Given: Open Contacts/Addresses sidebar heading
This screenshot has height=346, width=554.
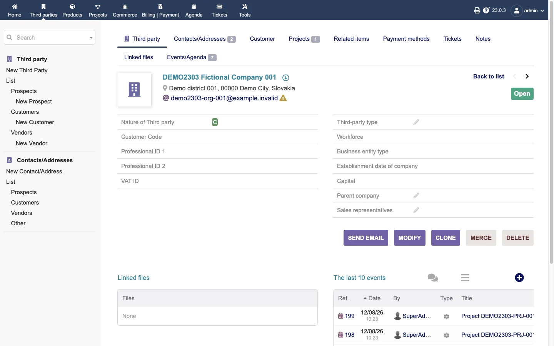Looking at the screenshot, I should point(45,160).
